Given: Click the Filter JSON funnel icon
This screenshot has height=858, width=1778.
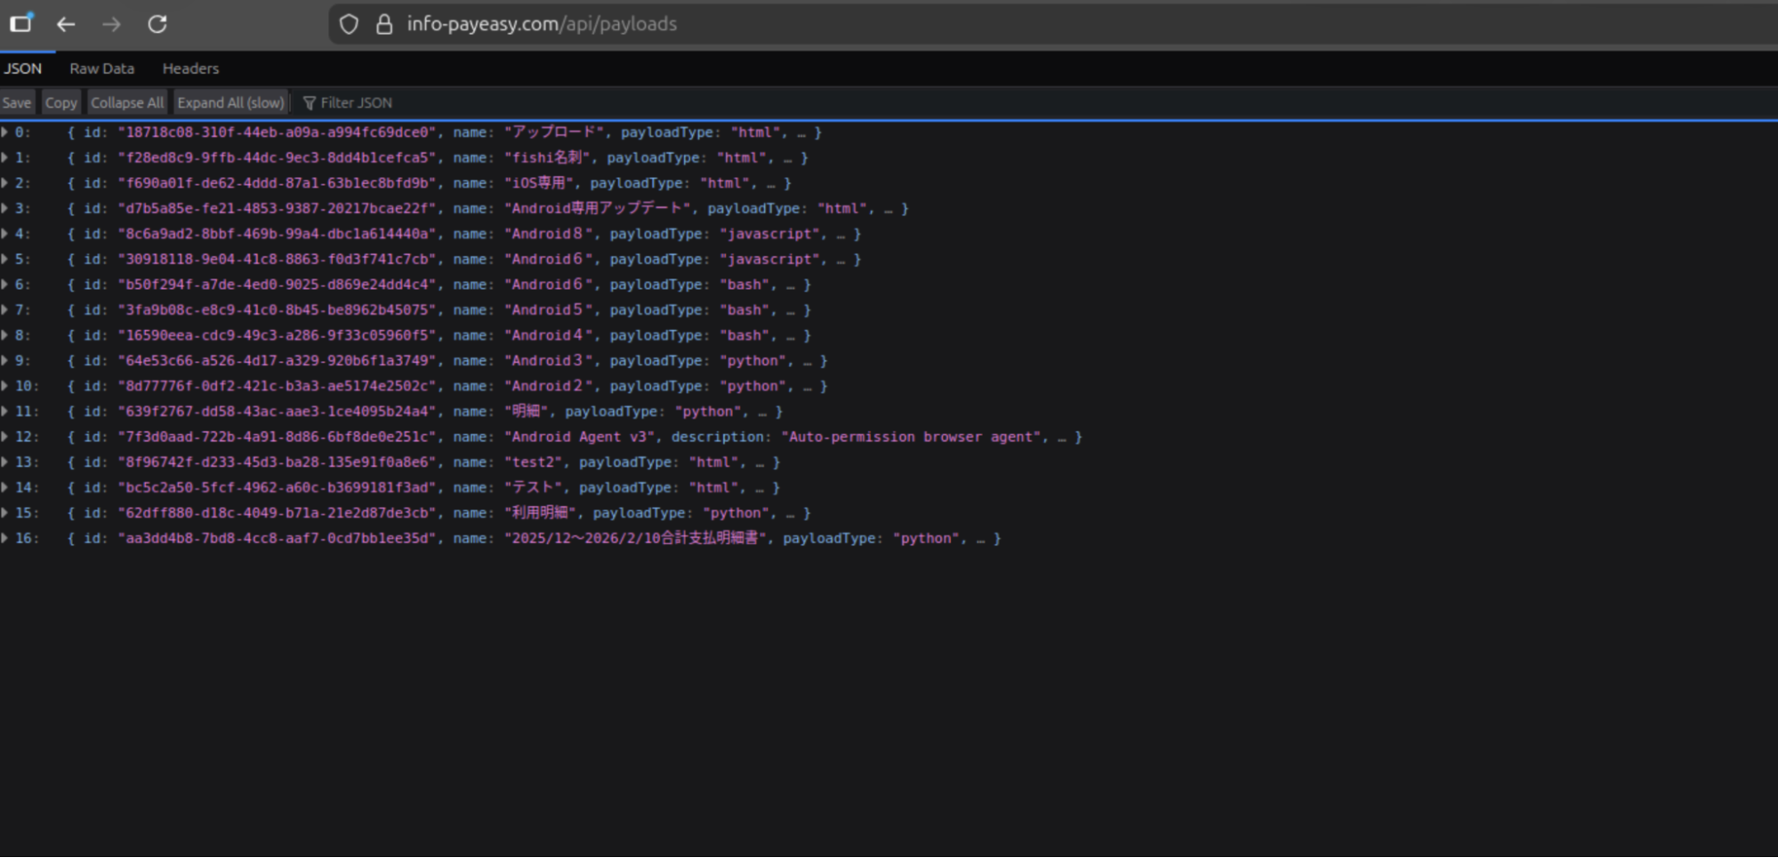Looking at the screenshot, I should coord(310,103).
